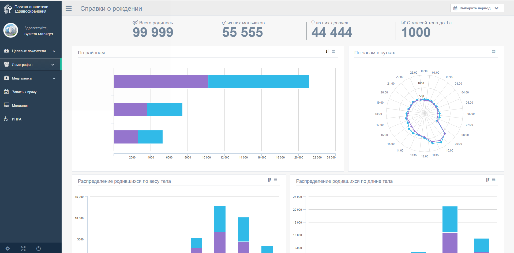
Task: Sort the weight distribution chart
Action: tap(269, 180)
